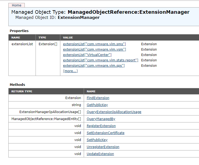The image size is (199, 165).
Task: Invoke the FindExtension method
Action: pyautogui.click(x=98, y=98)
